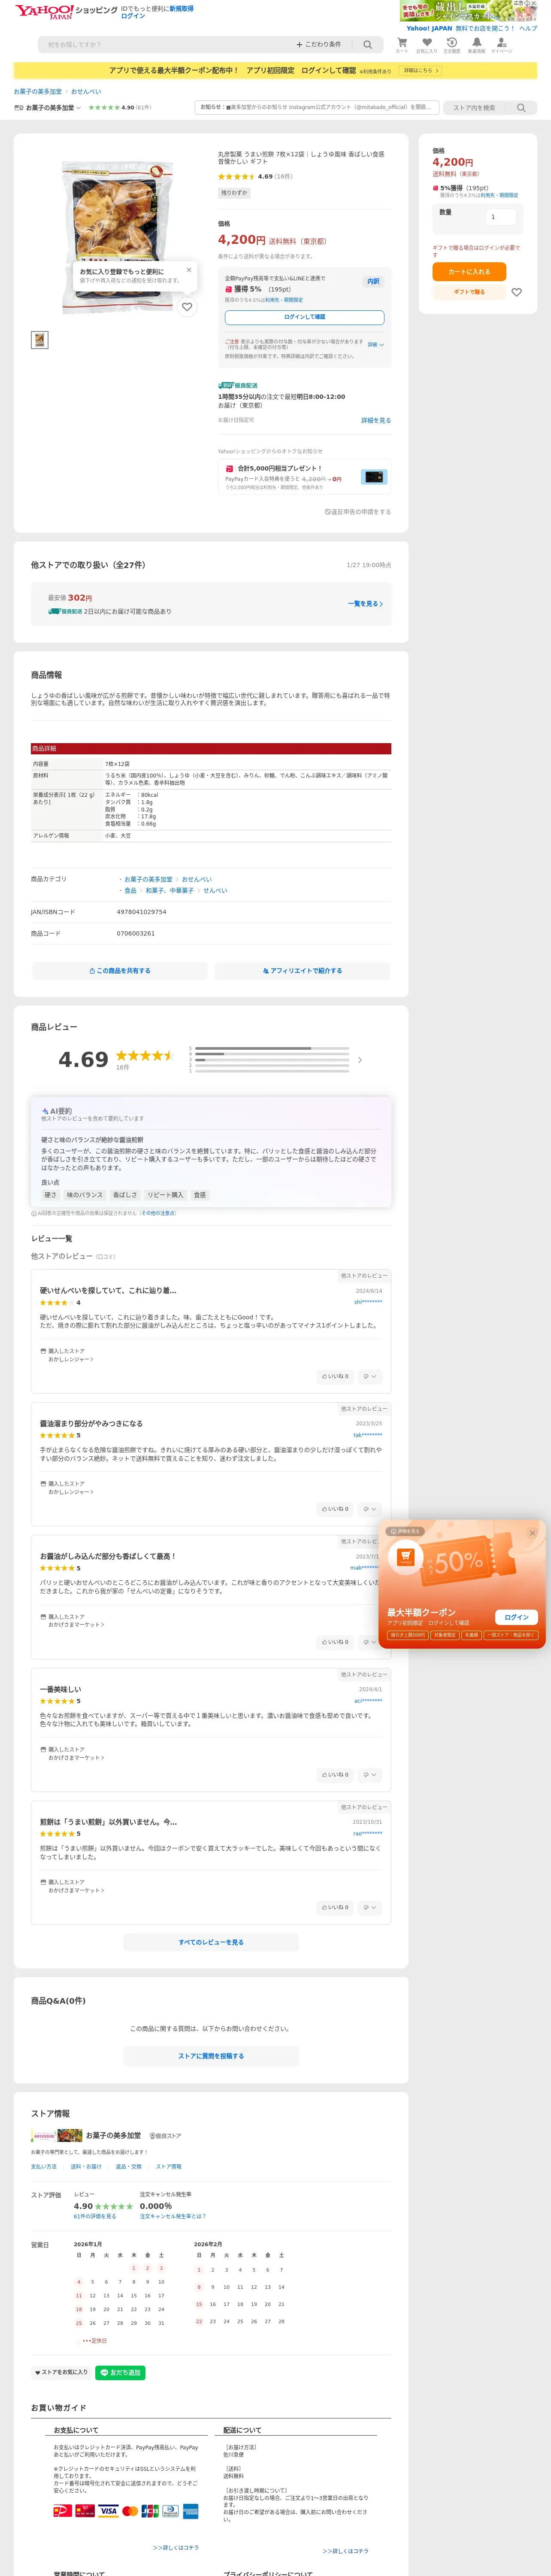
Task: Open the ストア情報 link
Action: coord(169,2166)
